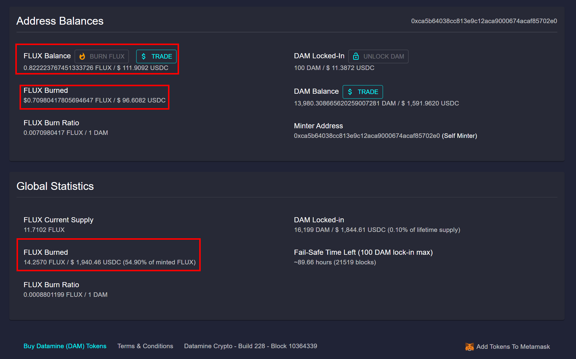The height and width of the screenshot is (359, 576).
Task: Open TRADE for DAM Balance
Action: click(363, 92)
